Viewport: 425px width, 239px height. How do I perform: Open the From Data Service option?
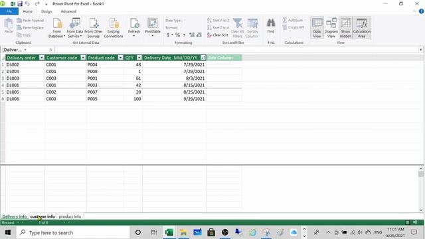click(75, 28)
